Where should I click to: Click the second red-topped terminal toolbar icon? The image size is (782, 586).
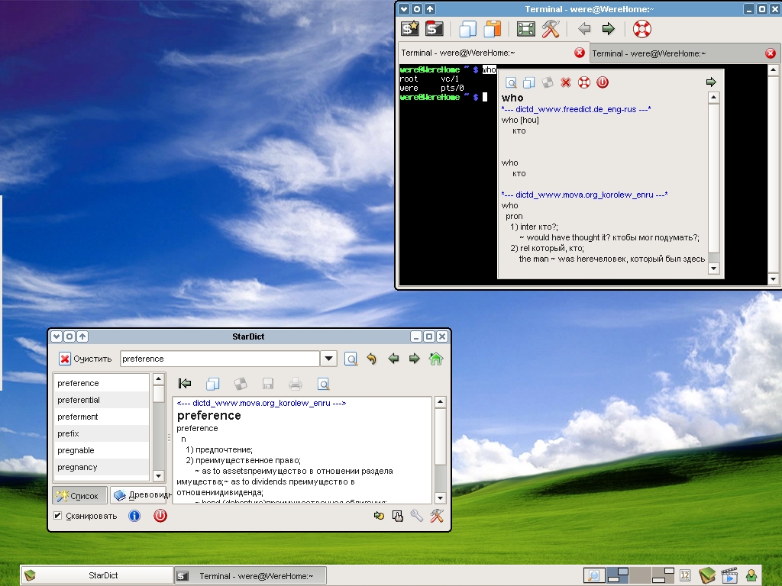point(435,29)
